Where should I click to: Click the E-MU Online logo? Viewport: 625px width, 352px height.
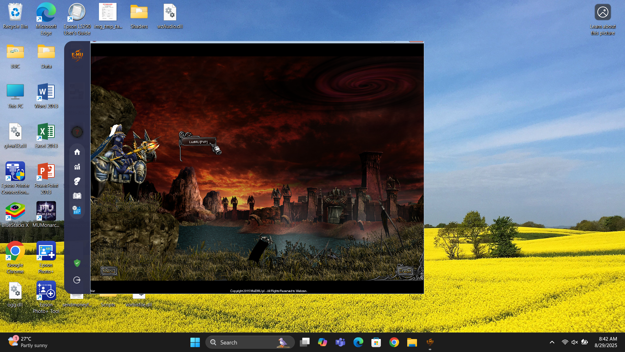(x=77, y=55)
